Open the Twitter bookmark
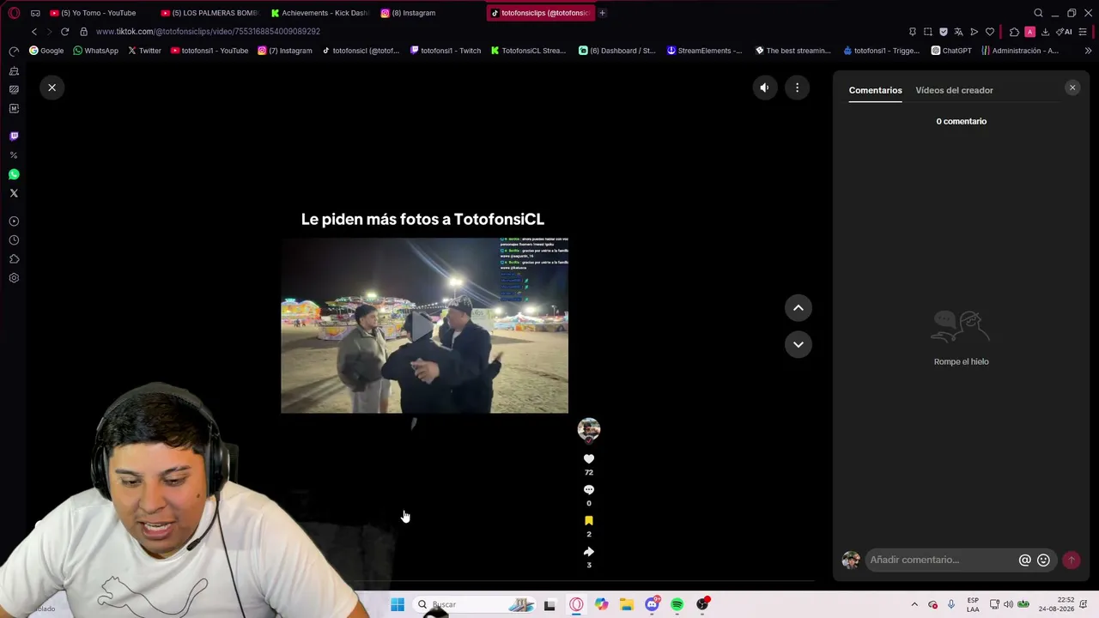The width and height of the screenshot is (1099, 618). click(x=144, y=51)
